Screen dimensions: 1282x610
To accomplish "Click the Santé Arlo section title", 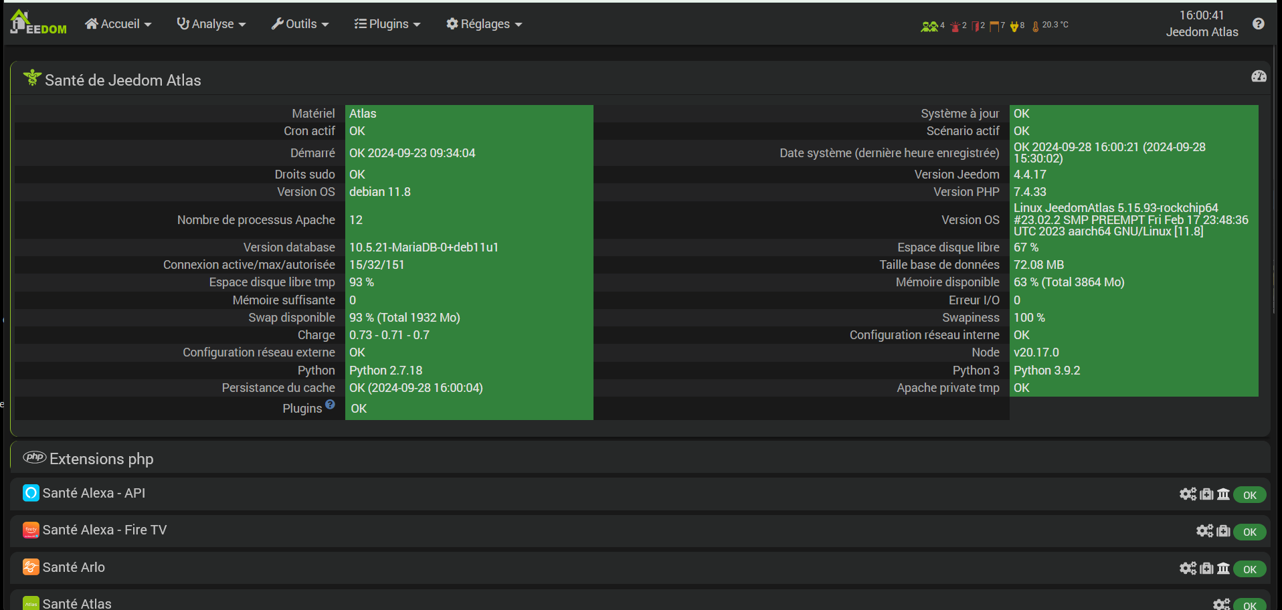I will click(74, 567).
